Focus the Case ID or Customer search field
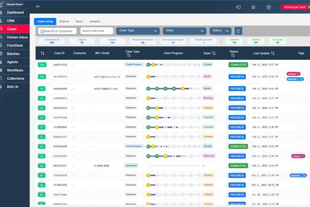The width and height of the screenshot is (310, 207). point(57,31)
